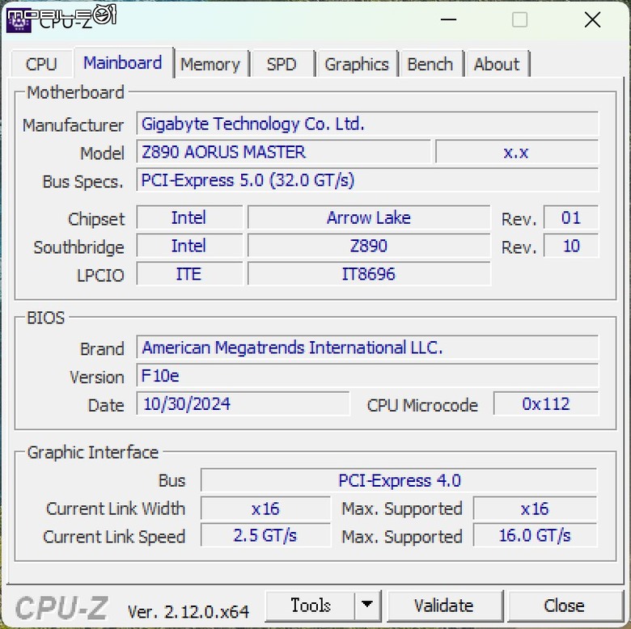Screen dimensions: 631x629
Task: Click the LPCIO chip IT8696
Action: click(x=369, y=274)
